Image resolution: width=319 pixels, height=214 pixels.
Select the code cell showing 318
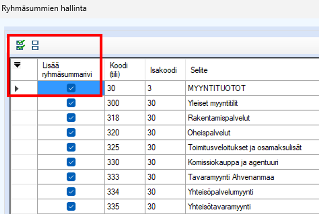point(124,118)
